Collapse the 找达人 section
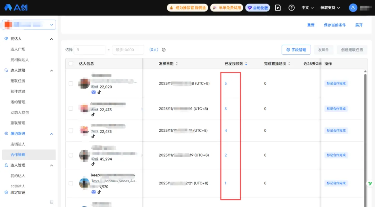The width and height of the screenshot is (375, 207). click(x=51, y=39)
